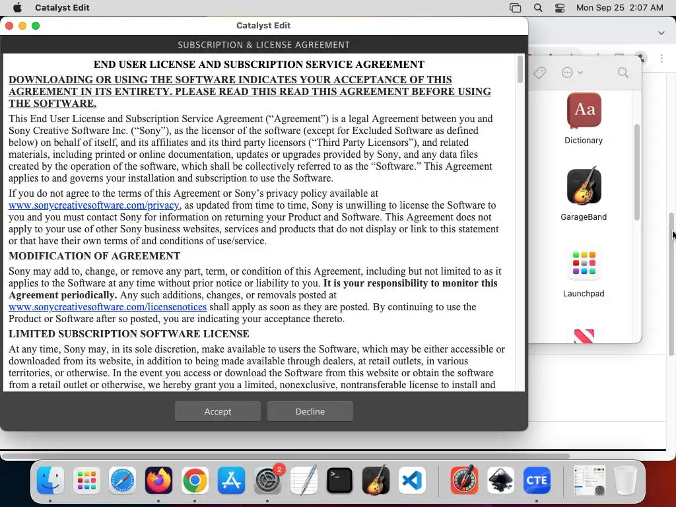Open GarageBand from the Dock

[376, 481]
